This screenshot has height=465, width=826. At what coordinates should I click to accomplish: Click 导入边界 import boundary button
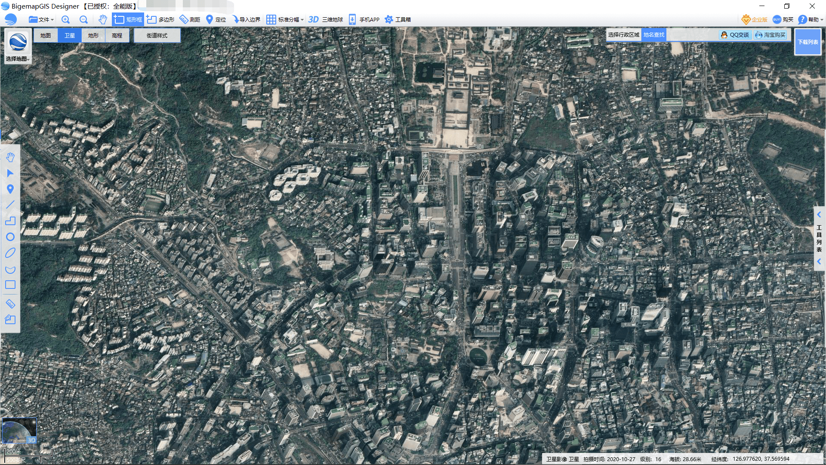[x=247, y=19]
